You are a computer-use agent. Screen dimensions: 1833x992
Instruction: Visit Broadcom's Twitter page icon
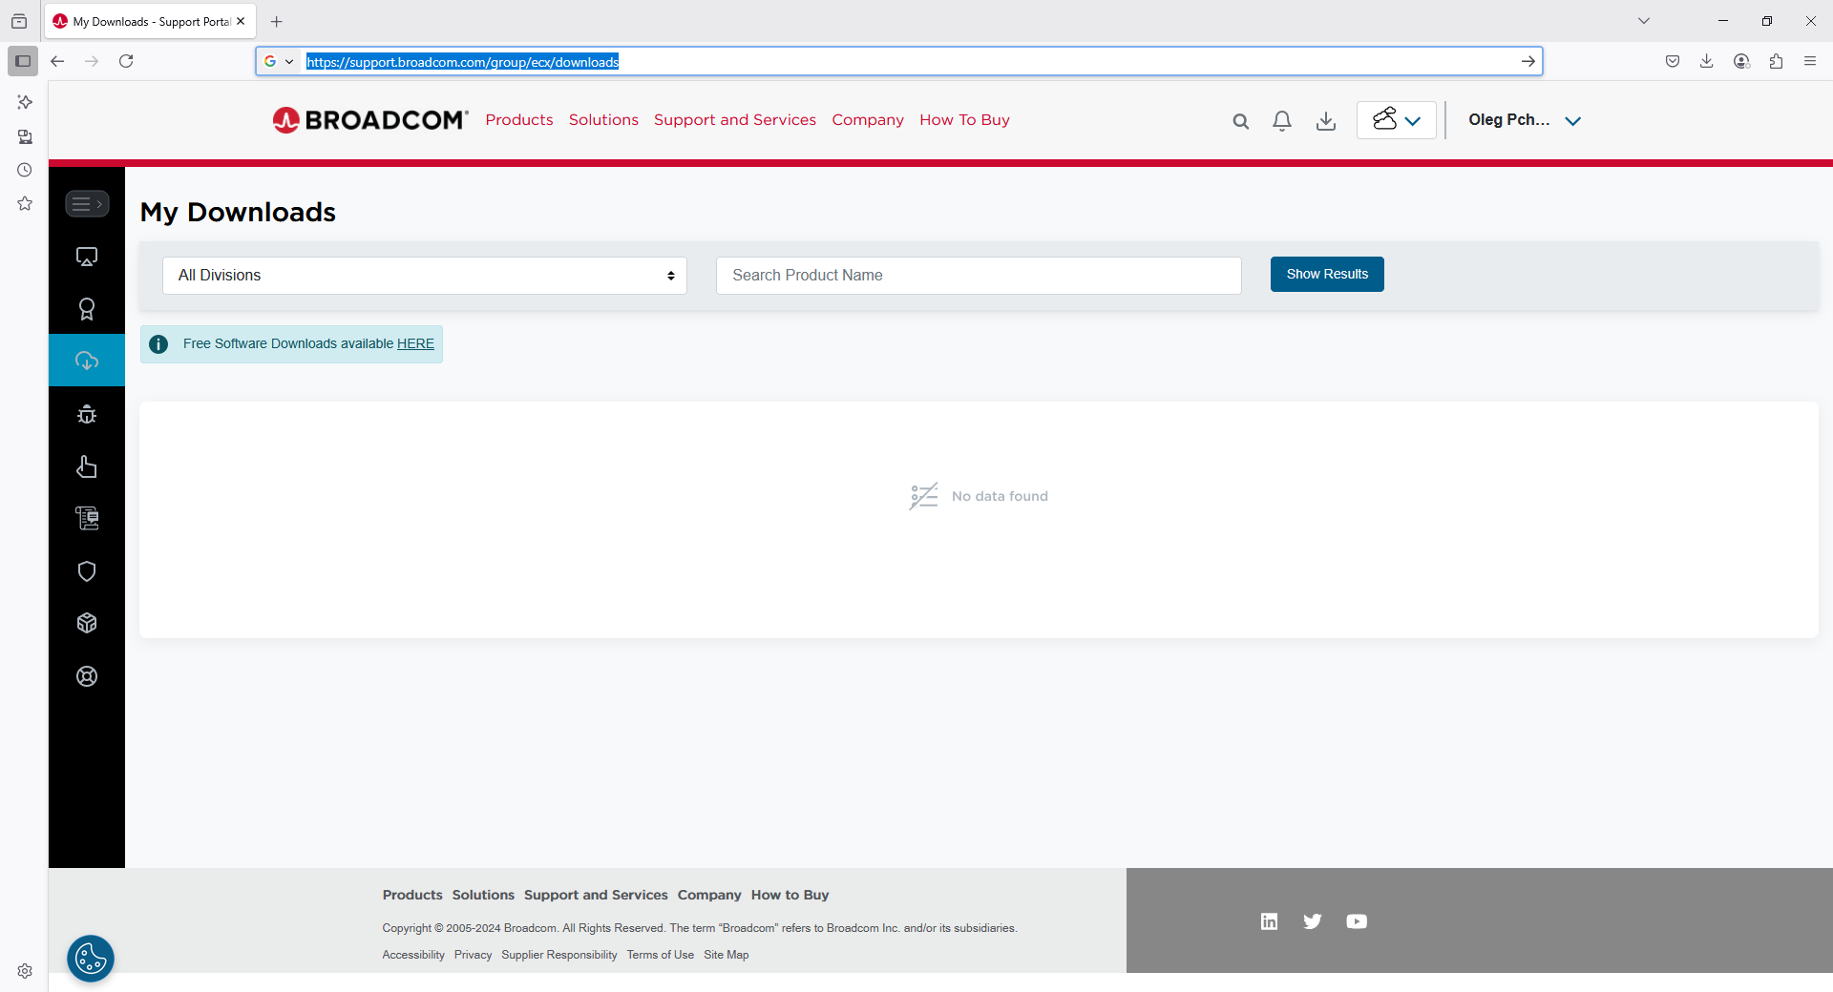point(1313,921)
